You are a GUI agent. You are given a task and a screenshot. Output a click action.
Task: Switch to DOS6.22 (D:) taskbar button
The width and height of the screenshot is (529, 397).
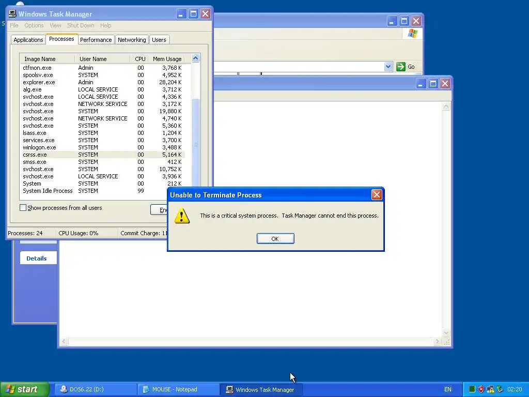click(x=95, y=389)
